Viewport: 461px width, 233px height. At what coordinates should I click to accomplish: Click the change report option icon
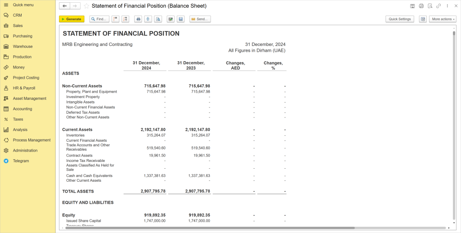tap(171, 19)
